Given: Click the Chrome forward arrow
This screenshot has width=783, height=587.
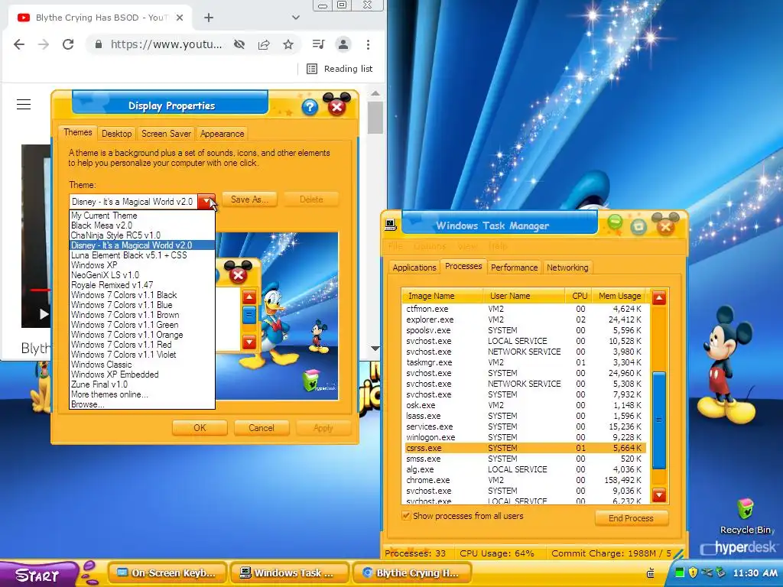Looking at the screenshot, I should (44, 44).
